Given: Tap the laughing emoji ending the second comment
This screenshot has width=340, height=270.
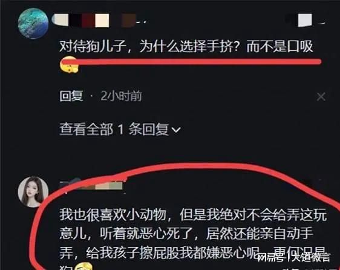Looking at the screenshot, I should pos(83,266).
